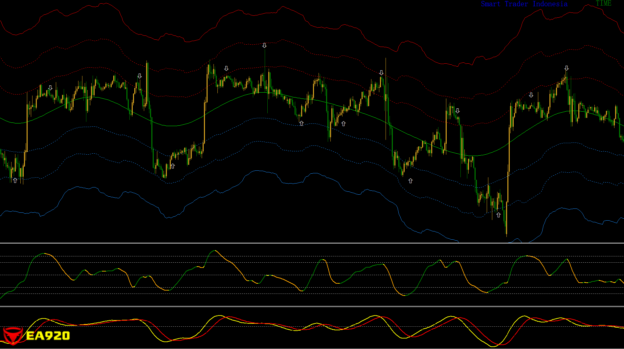
Task: Click the "Smart Trader Indonesia" label
Action: [524, 4]
